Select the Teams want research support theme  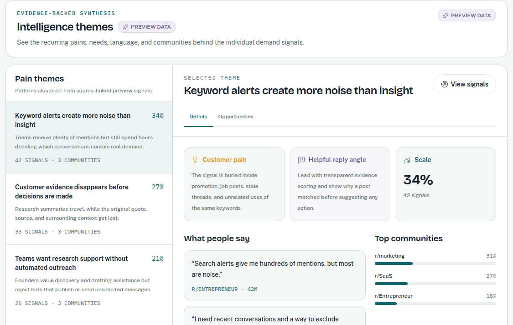click(x=89, y=280)
